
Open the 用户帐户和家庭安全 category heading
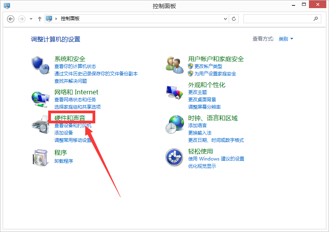coord(216,59)
